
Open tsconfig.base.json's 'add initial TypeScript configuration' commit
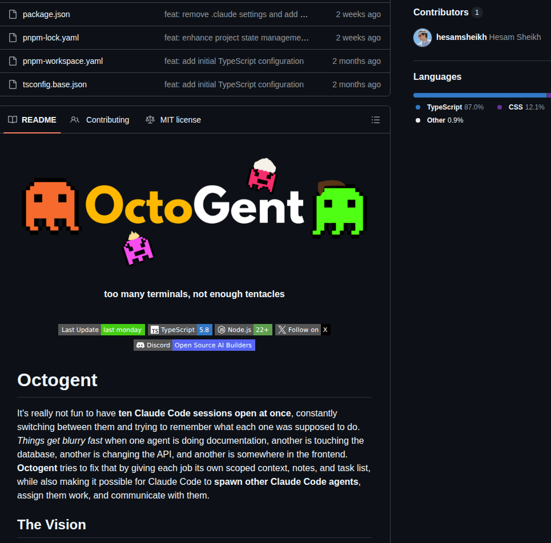click(x=234, y=84)
